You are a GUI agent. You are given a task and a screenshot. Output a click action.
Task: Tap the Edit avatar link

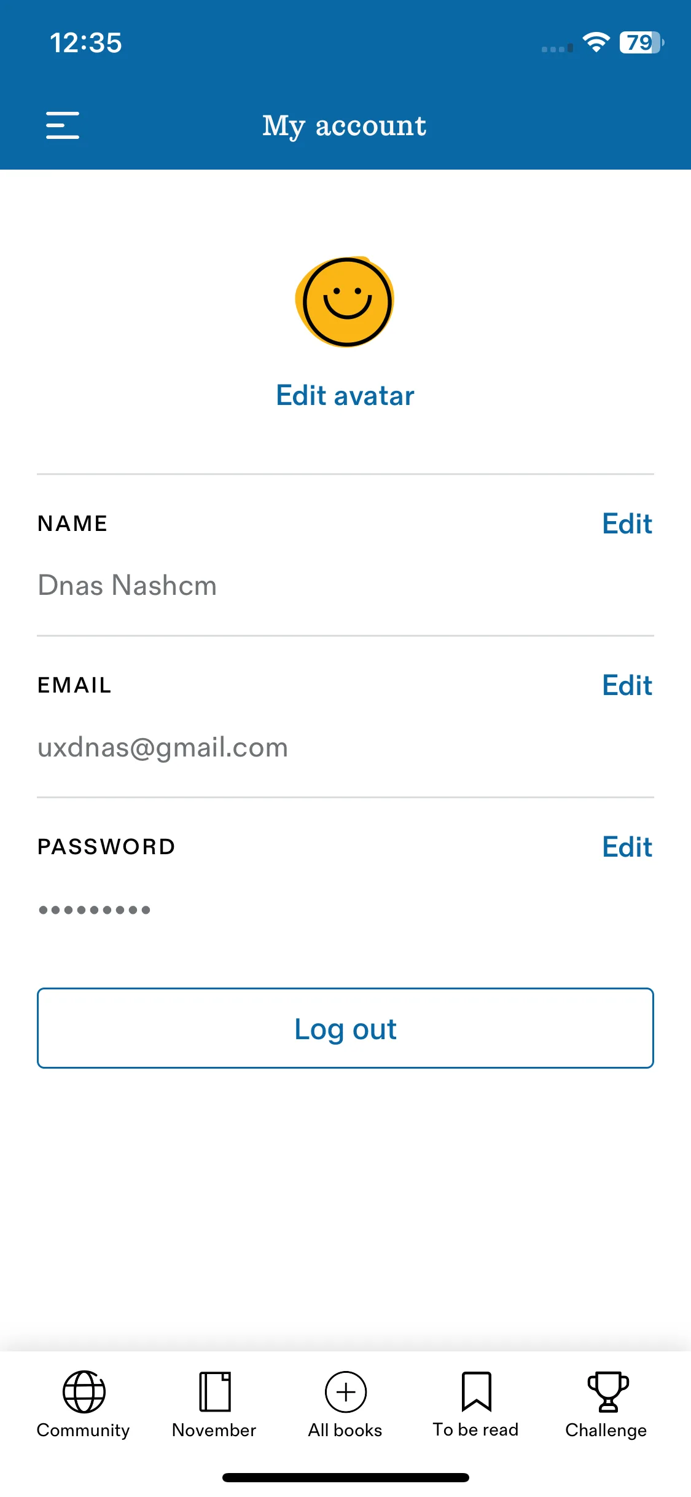[x=345, y=396]
